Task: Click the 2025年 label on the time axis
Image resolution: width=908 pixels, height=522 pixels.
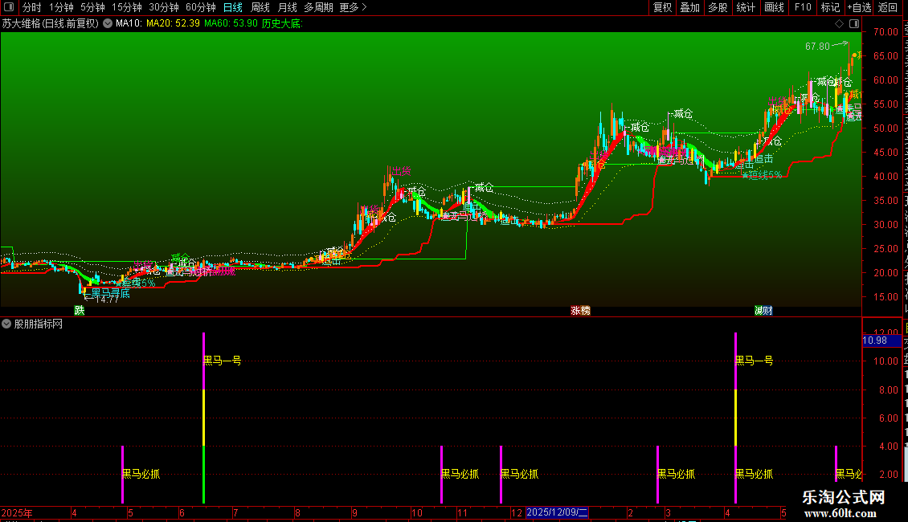Action: pos(17,512)
